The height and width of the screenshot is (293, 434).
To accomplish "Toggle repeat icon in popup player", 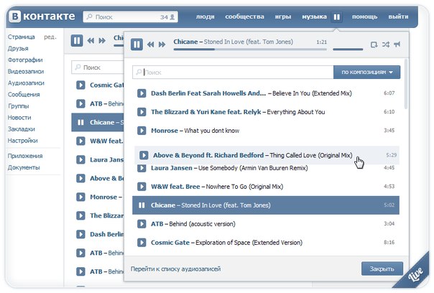I will (x=374, y=45).
